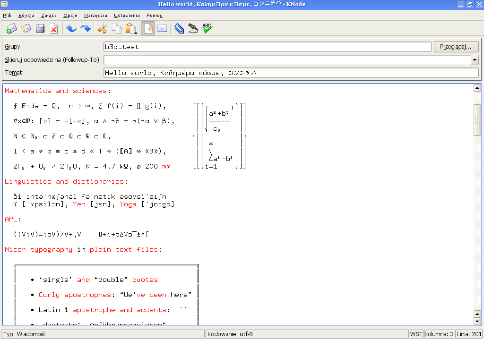Click the 'Linia: 201' status entry

[469, 334]
